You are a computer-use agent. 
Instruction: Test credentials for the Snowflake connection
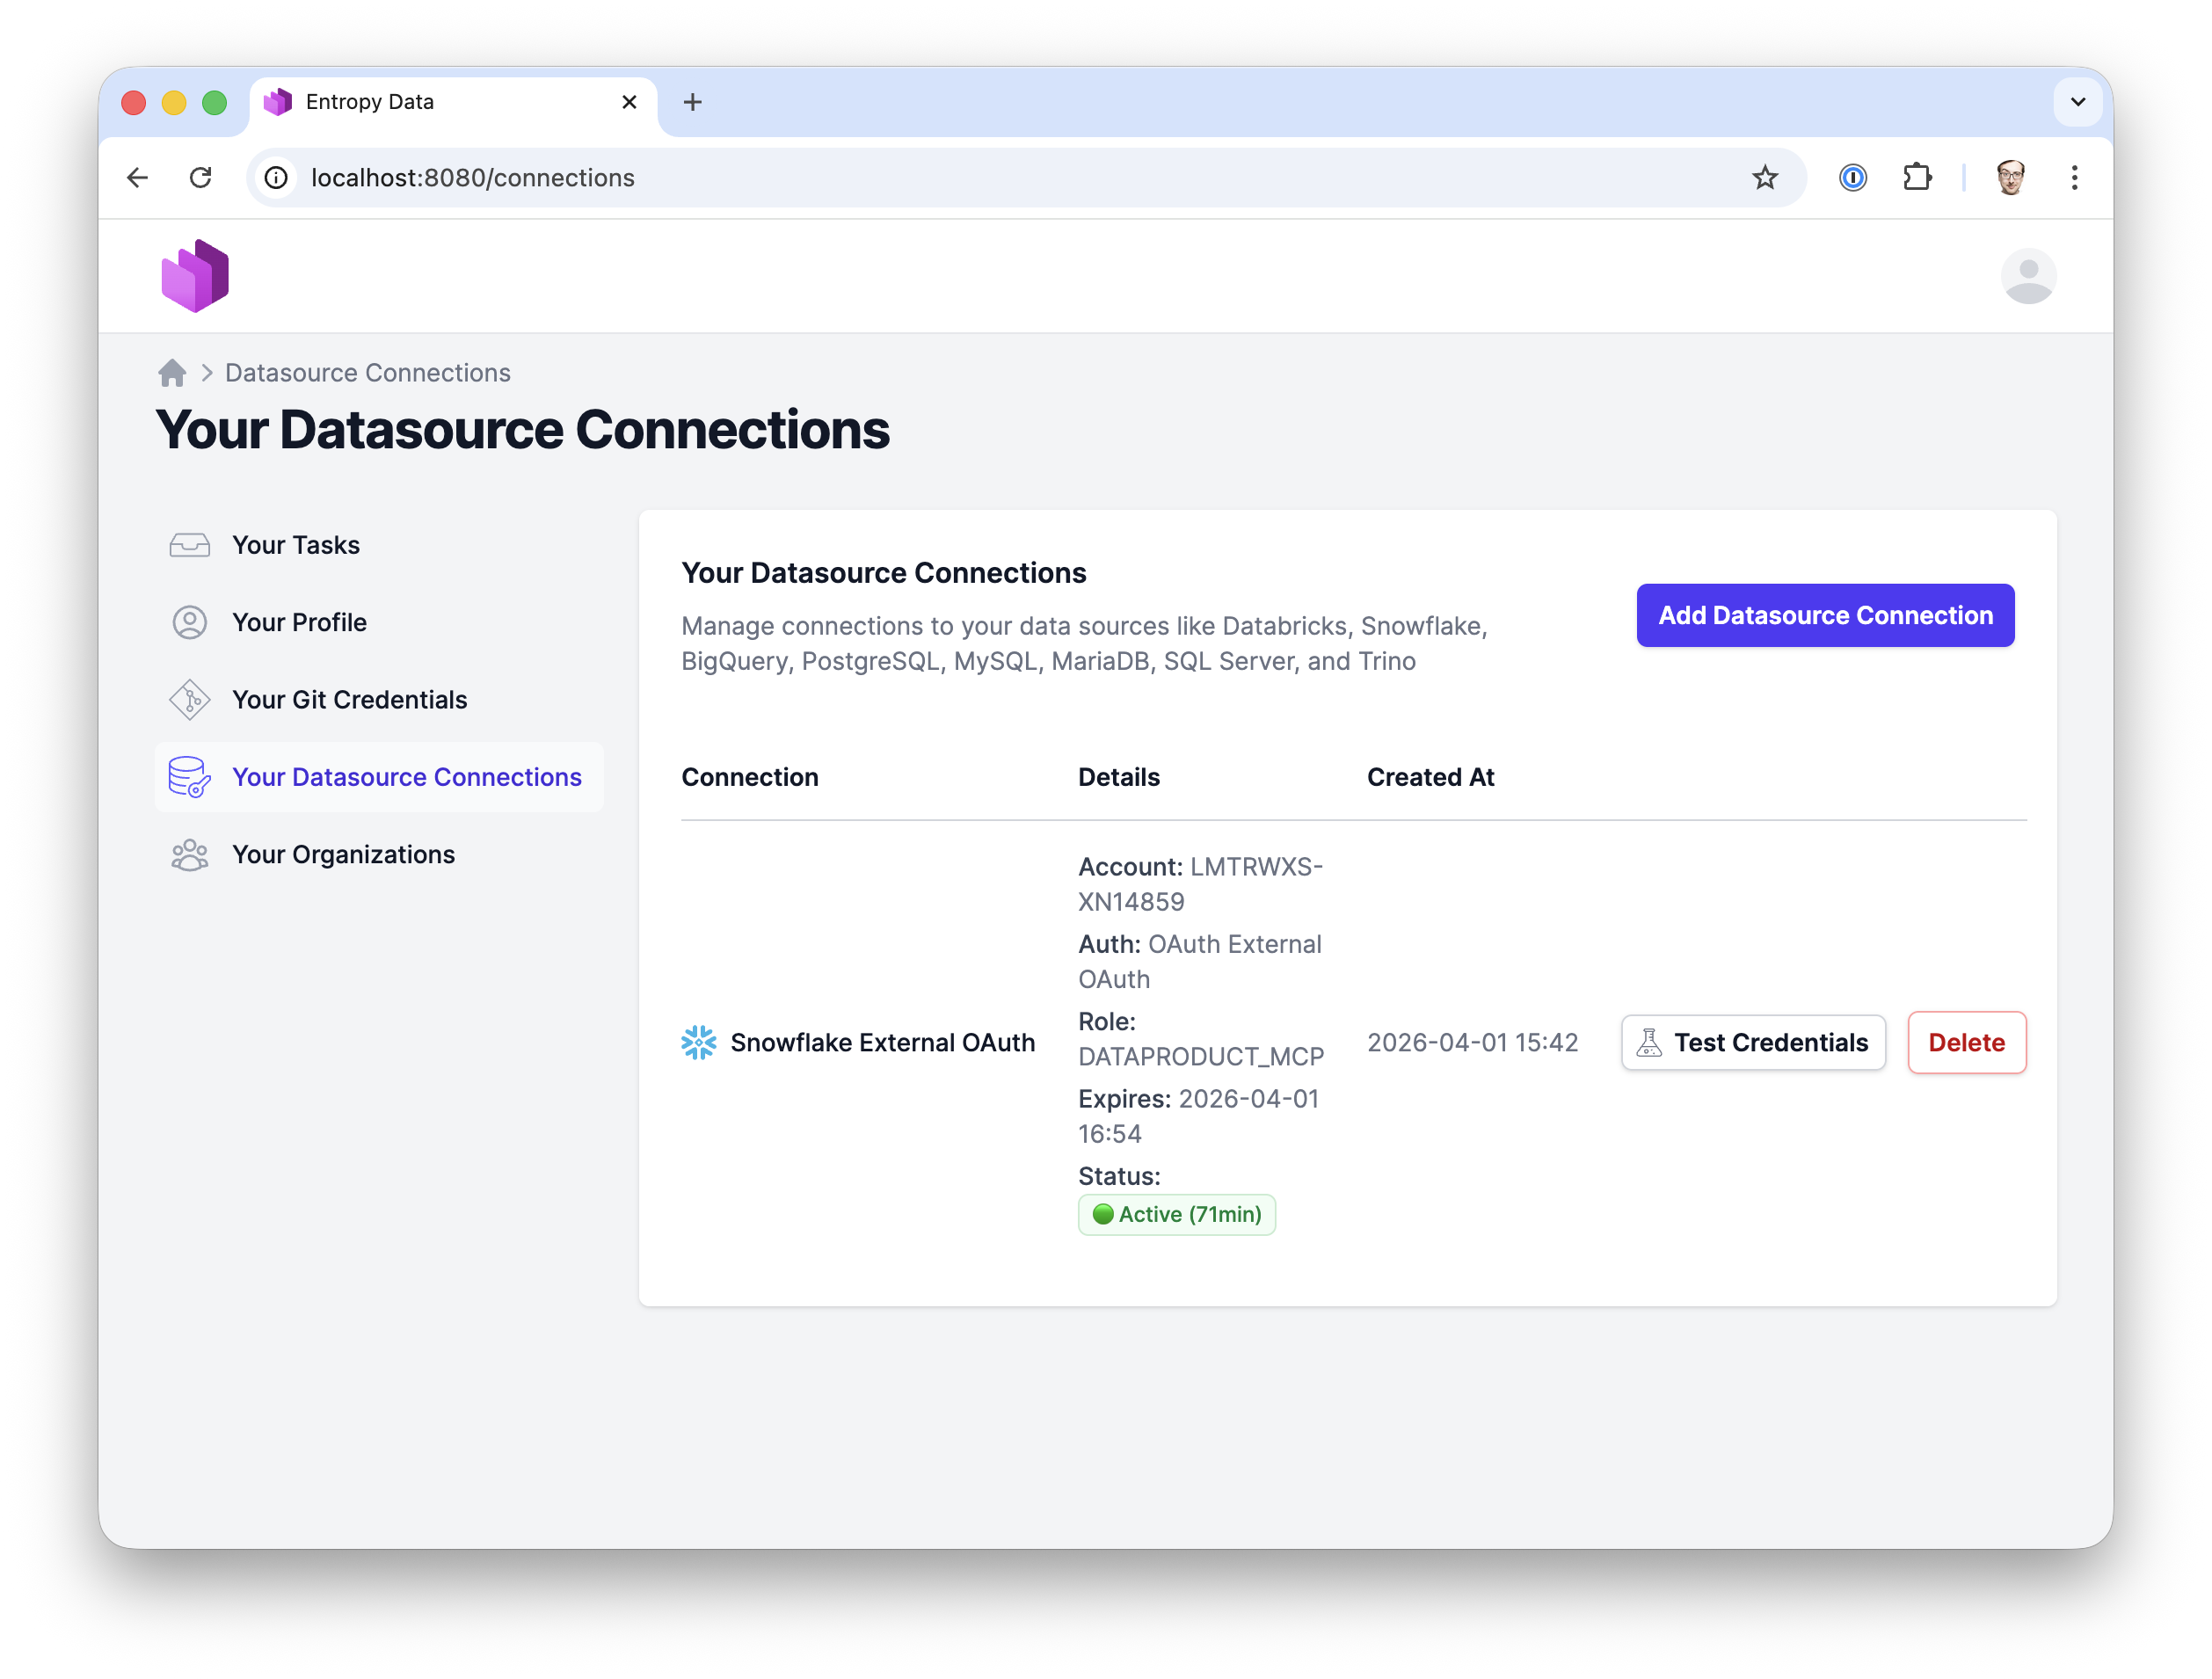coord(1752,1042)
